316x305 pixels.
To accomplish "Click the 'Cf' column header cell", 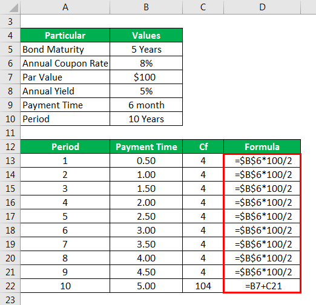I will point(203,146).
